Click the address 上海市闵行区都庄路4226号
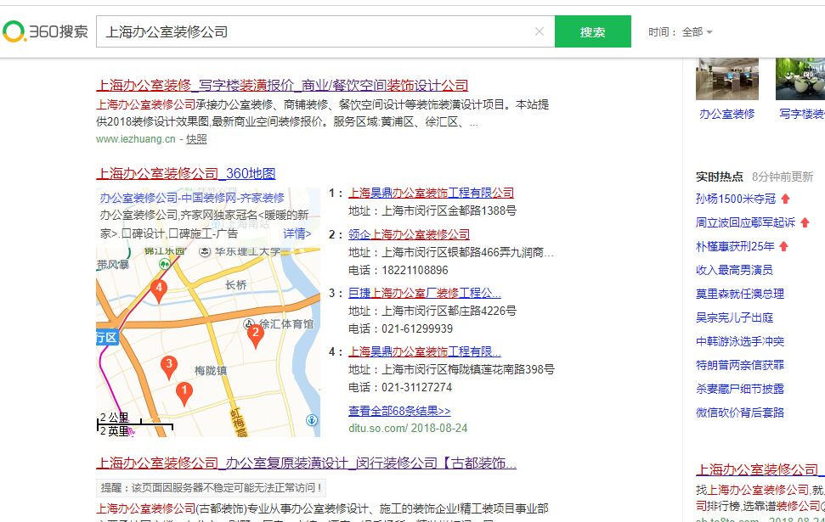This screenshot has width=825, height=522. (449, 311)
